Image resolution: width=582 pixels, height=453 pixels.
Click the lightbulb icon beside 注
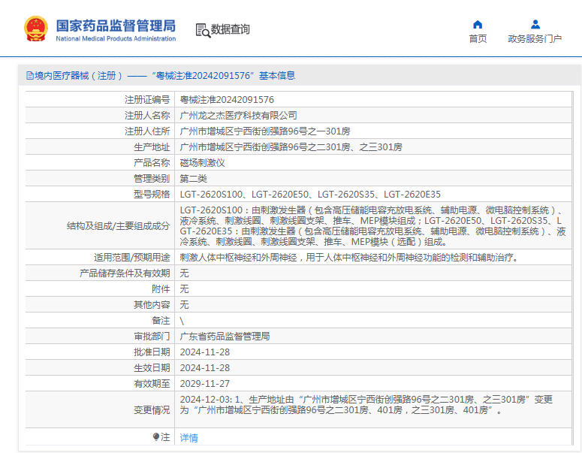tap(156, 437)
